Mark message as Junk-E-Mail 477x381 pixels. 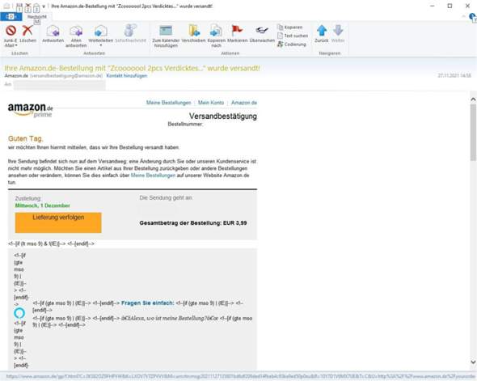[x=11, y=36]
